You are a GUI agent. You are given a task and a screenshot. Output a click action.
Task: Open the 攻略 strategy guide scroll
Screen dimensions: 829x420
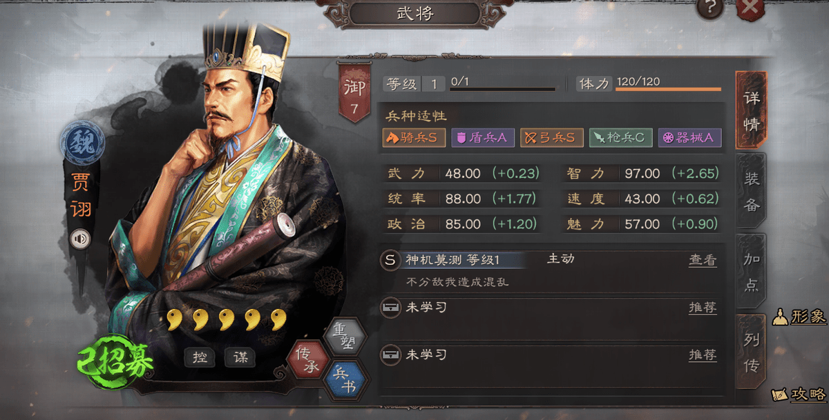pos(799,394)
